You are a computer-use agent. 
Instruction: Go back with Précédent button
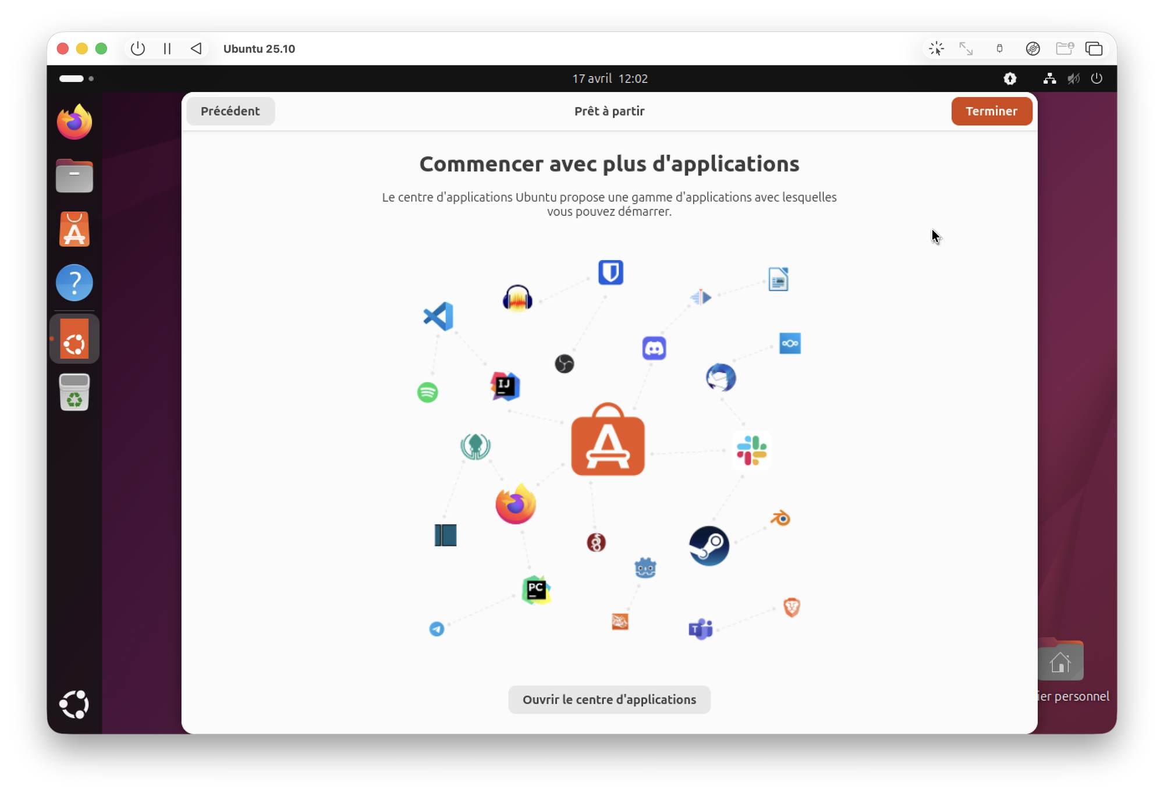[x=230, y=111]
